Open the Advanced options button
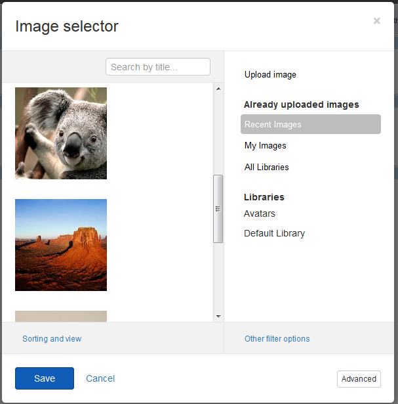The image size is (398, 404). pyautogui.click(x=359, y=379)
